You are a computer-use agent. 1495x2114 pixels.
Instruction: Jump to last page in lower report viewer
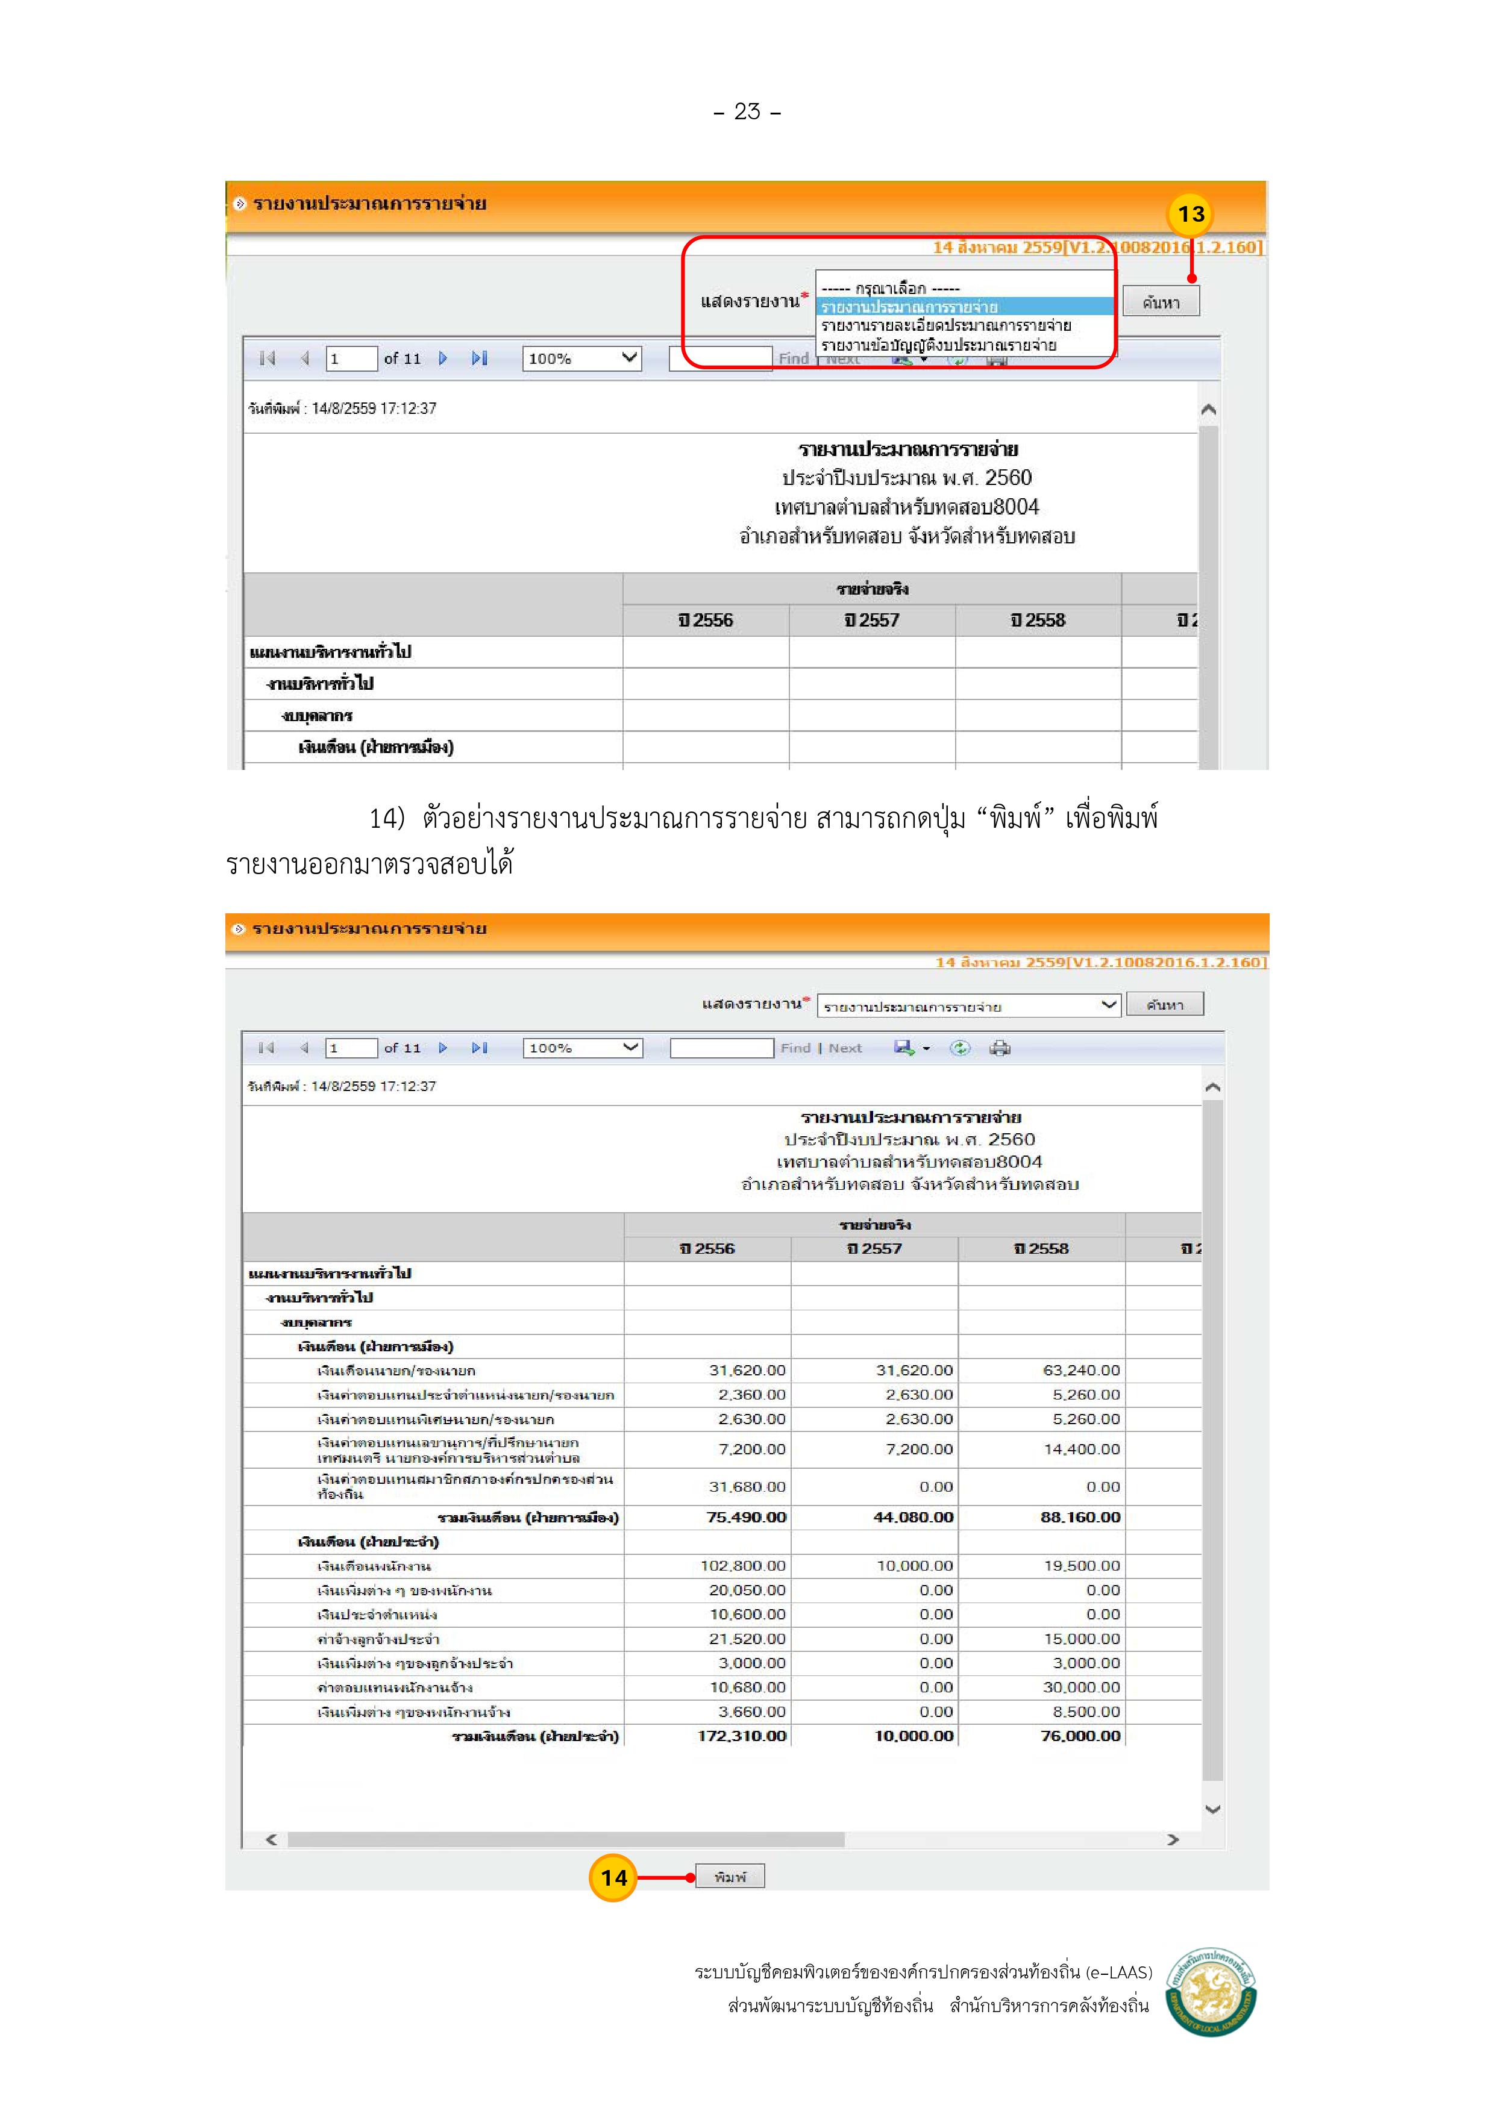click(479, 1048)
